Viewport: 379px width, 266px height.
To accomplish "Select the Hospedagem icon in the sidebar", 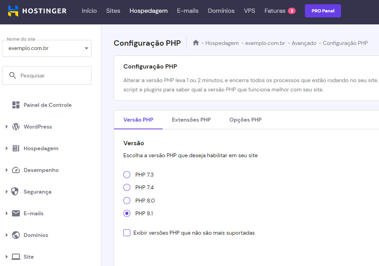I will click(x=16, y=148).
